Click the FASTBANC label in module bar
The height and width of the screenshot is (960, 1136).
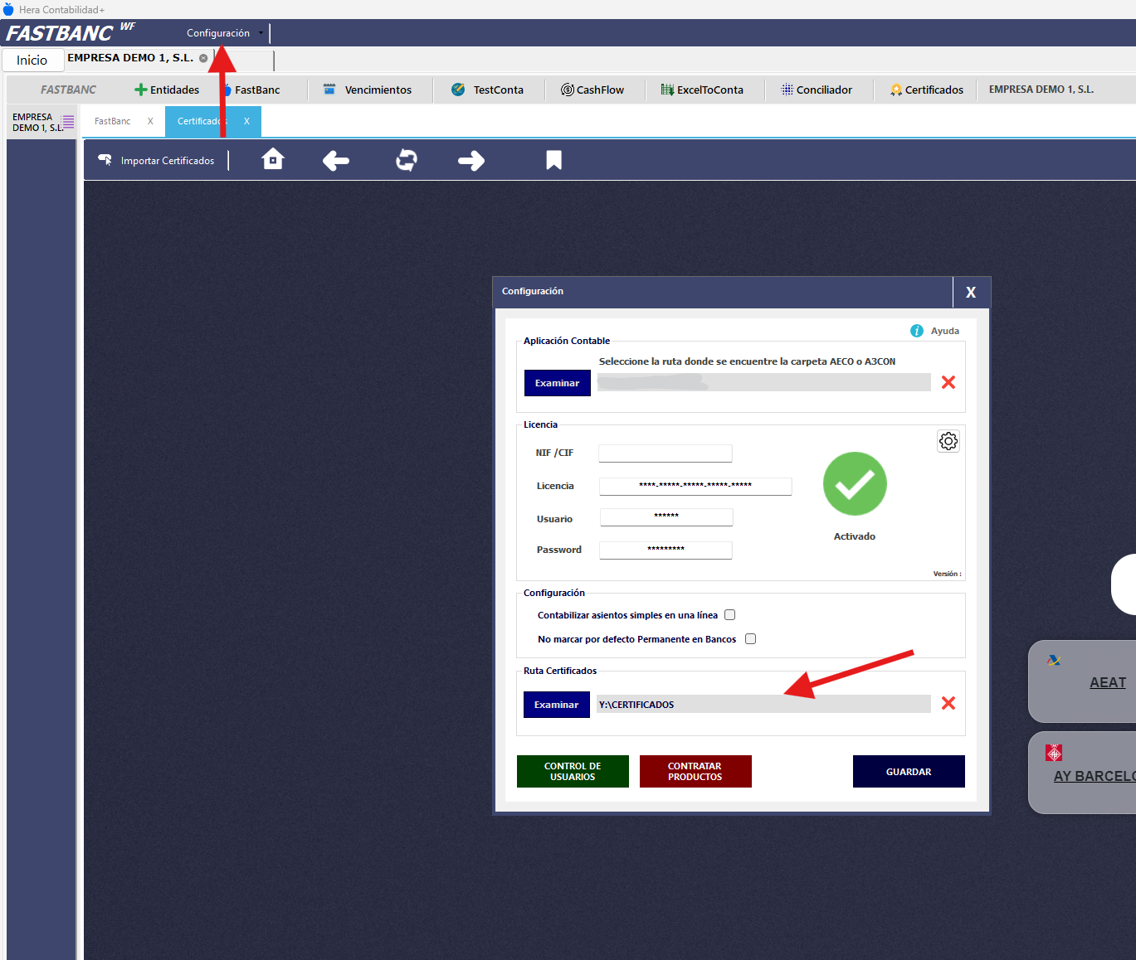[68, 90]
